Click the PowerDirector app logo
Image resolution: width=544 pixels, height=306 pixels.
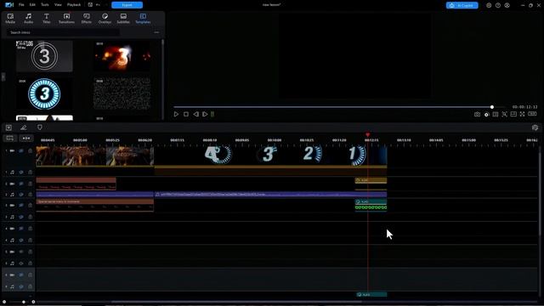pos(9,5)
